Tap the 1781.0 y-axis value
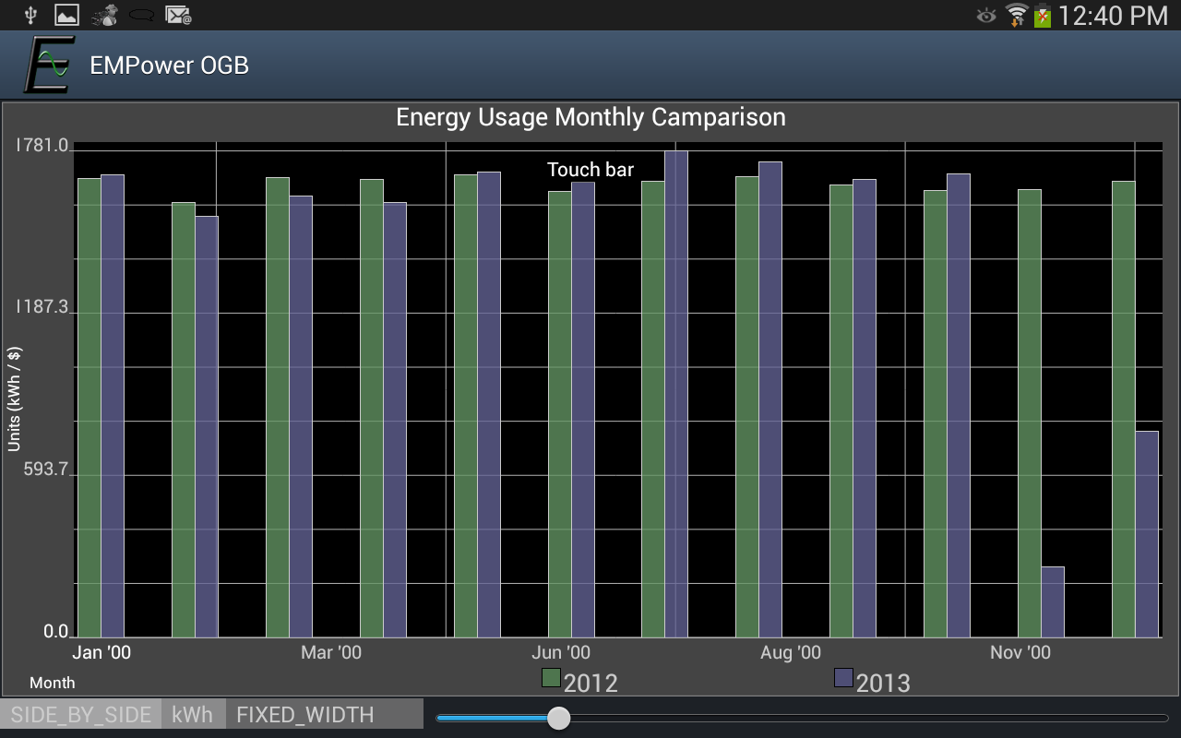The height and width of the screenshot is (738, 1181). [x=42, y=145]
